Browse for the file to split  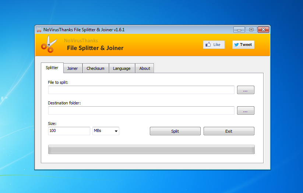coord(246,90)
